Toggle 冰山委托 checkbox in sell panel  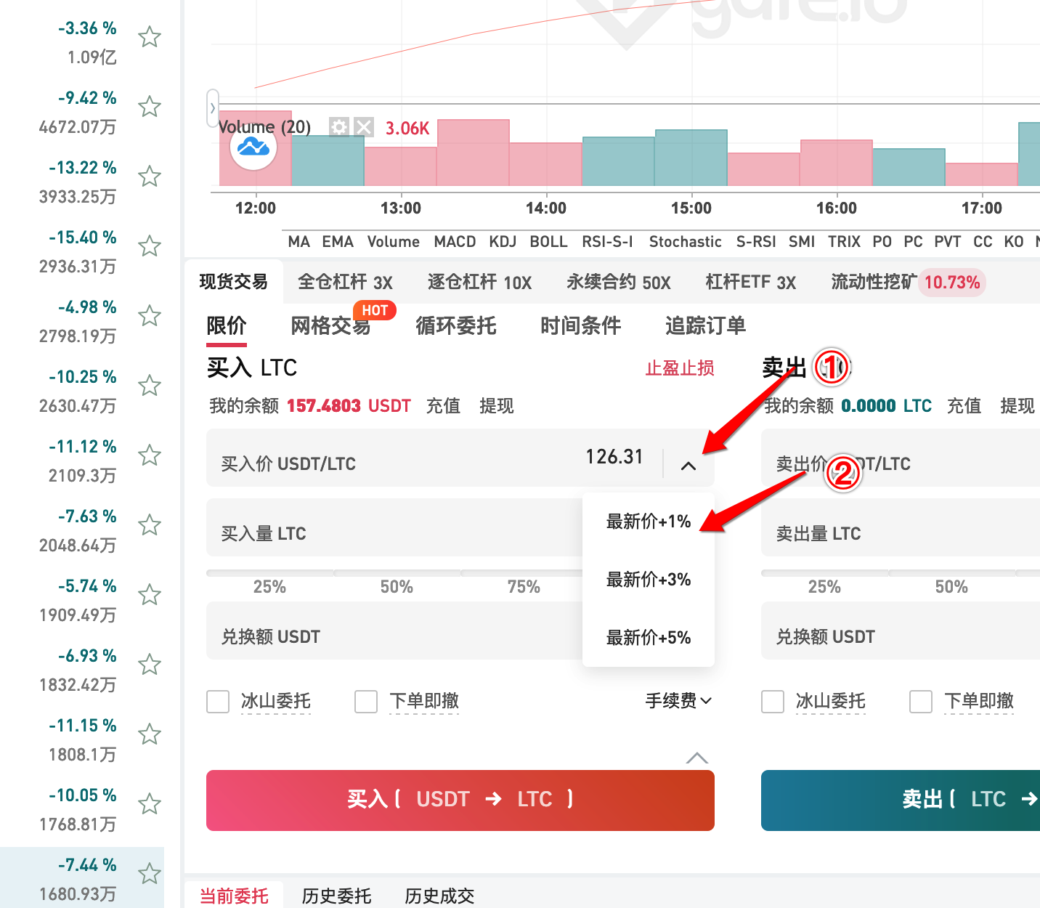point(773,702)
